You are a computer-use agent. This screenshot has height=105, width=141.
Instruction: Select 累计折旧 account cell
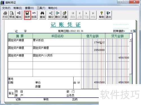point(57,42)
